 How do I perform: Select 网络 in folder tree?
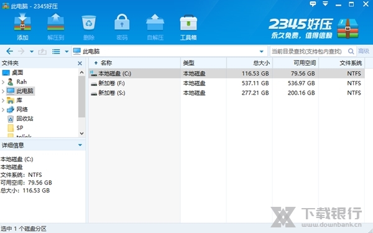coord(17,110)
